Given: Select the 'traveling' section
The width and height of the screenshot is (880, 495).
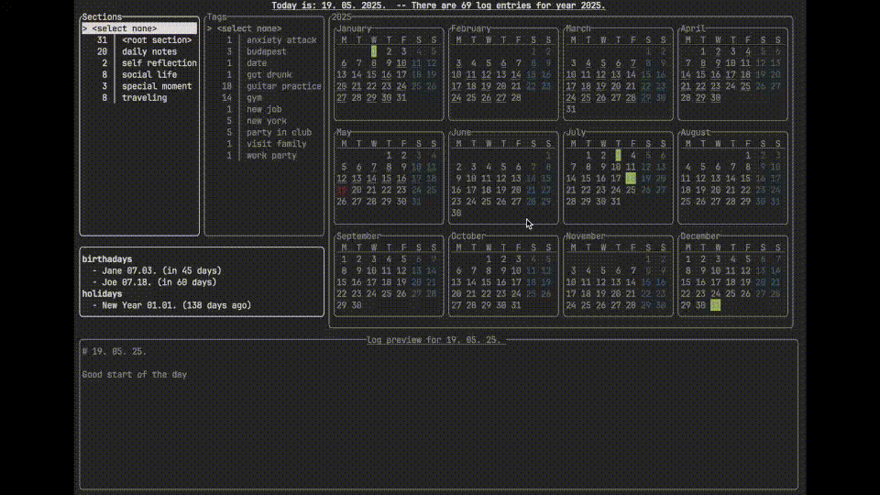Looking at the screenshot, I should click(x=144, y=97).
